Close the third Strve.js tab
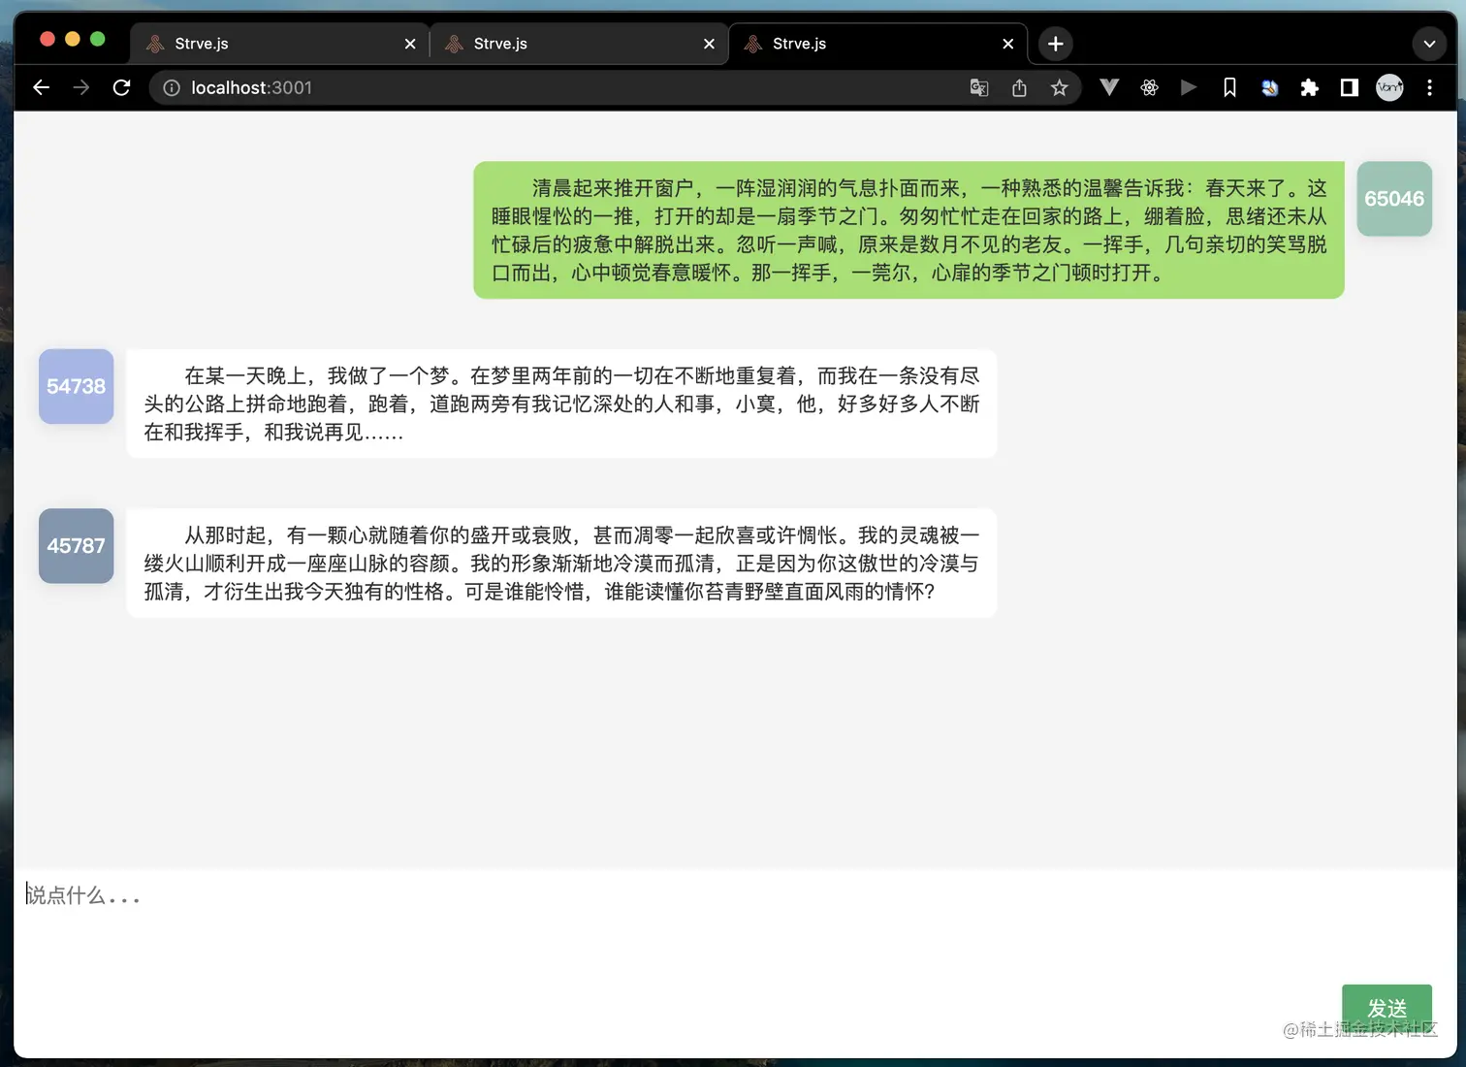This screenshot has width=1466, height=1067. pyautogui.click(x=1008, y=44)
